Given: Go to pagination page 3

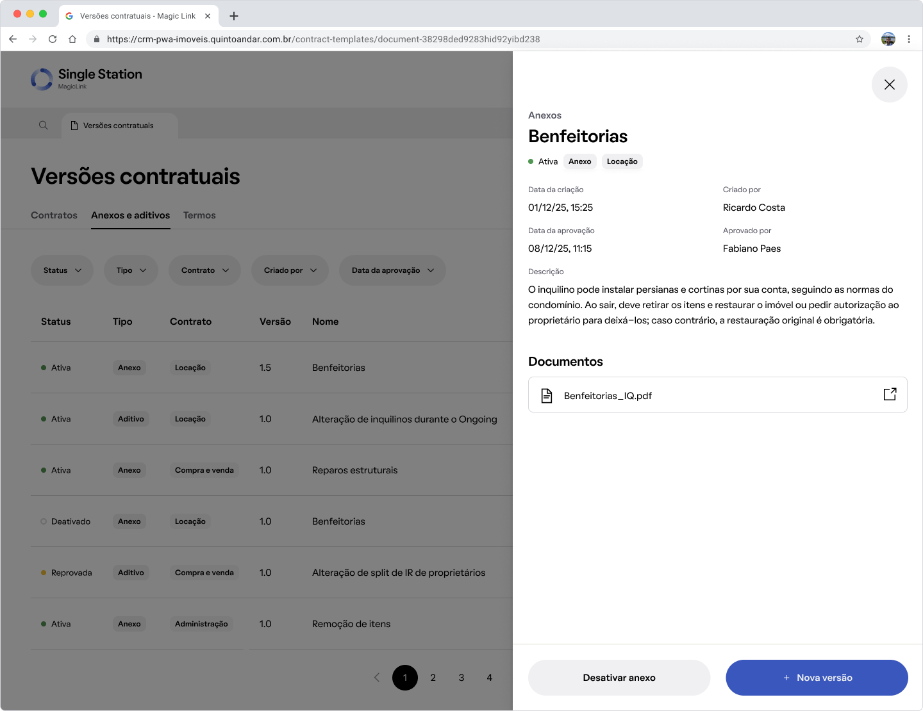Looking at the screenshot, I should (462, 678).
